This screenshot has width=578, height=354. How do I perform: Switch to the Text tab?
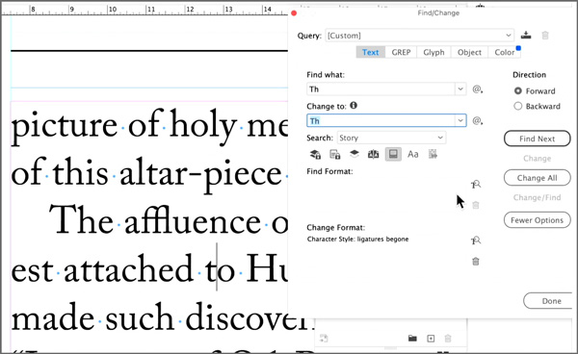371,52
